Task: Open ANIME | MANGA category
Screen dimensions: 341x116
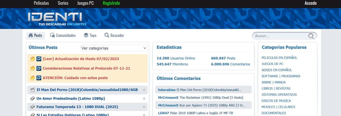Action: pos(273,82)
